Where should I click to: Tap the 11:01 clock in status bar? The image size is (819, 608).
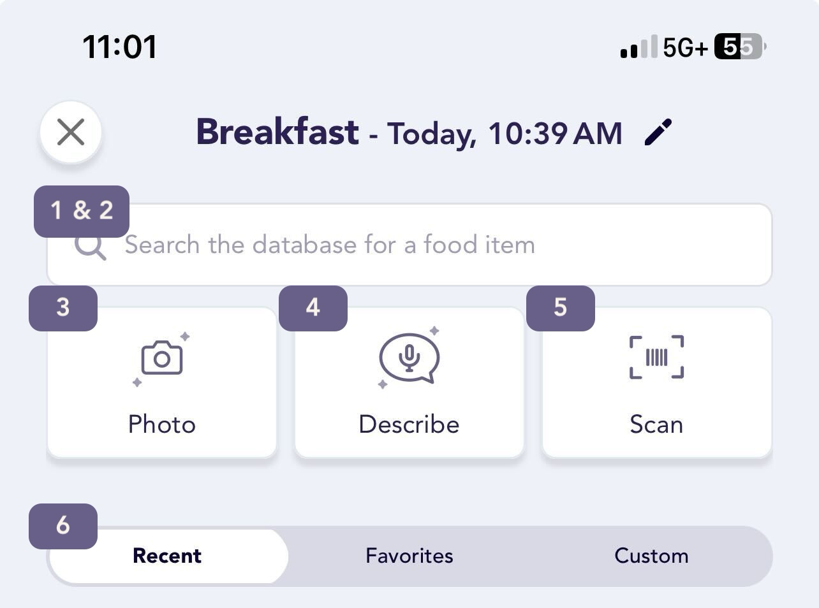coord(119,47)
